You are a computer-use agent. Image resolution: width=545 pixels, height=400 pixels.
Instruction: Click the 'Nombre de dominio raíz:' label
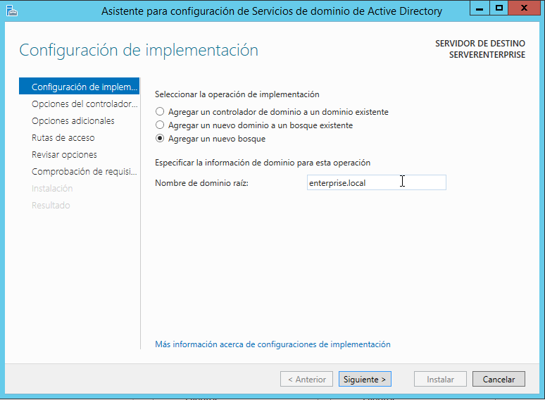pyautogui.click(x=201, y=183)
